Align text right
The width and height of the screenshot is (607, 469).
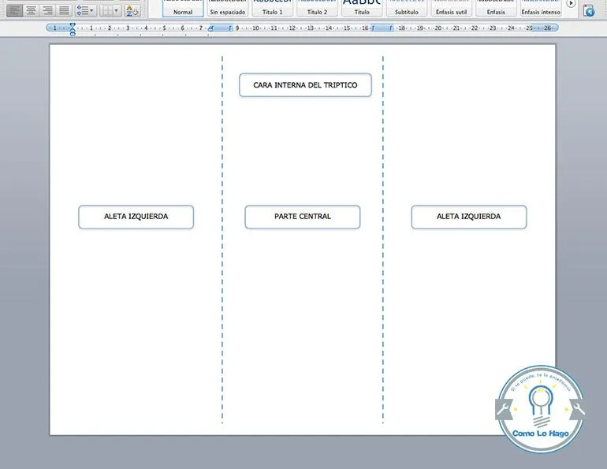[47, 10]
